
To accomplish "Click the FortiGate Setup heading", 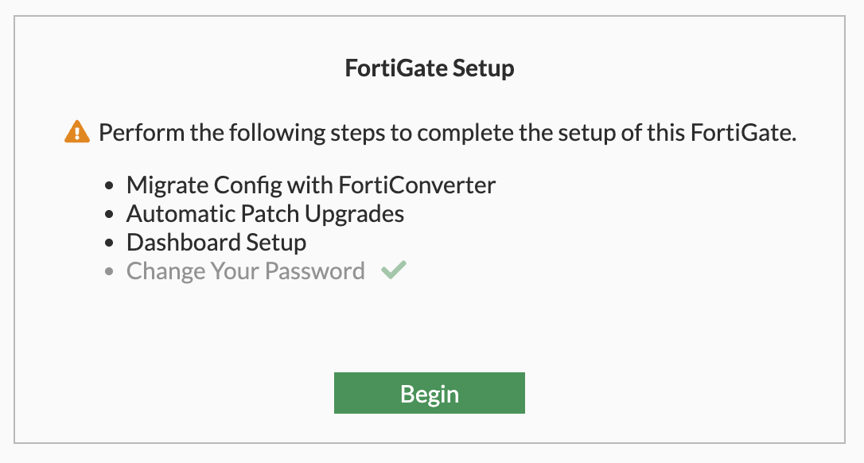I will [430, 69].
